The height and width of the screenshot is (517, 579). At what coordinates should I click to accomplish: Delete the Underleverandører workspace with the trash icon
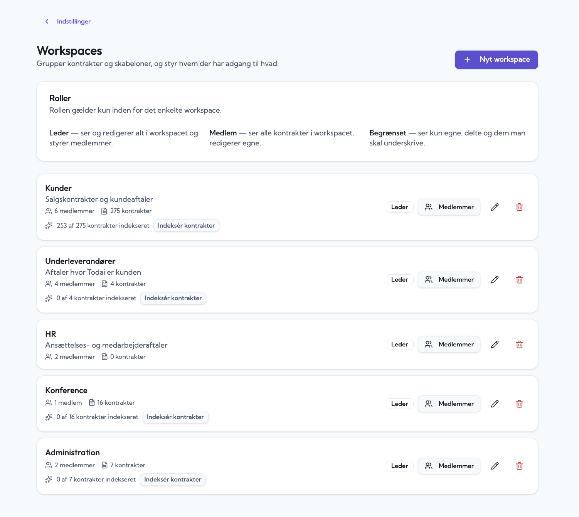tap(519, 280)
